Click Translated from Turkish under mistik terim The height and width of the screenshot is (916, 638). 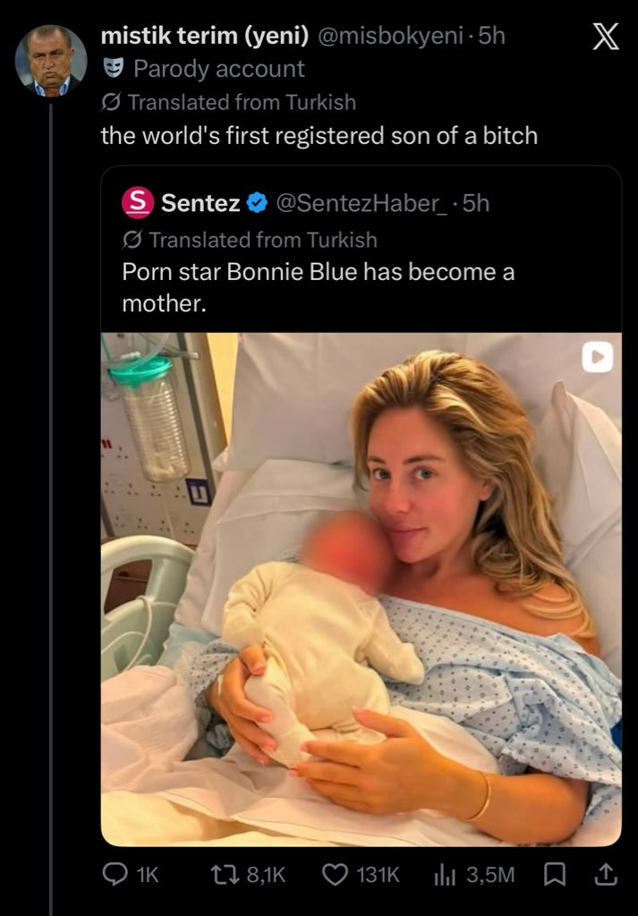[242, 102]
